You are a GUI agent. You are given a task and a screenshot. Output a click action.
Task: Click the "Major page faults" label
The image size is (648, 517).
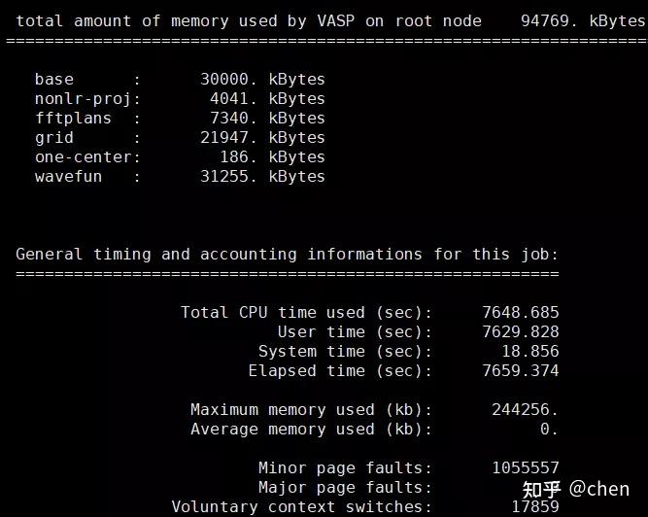pos(345,487)
